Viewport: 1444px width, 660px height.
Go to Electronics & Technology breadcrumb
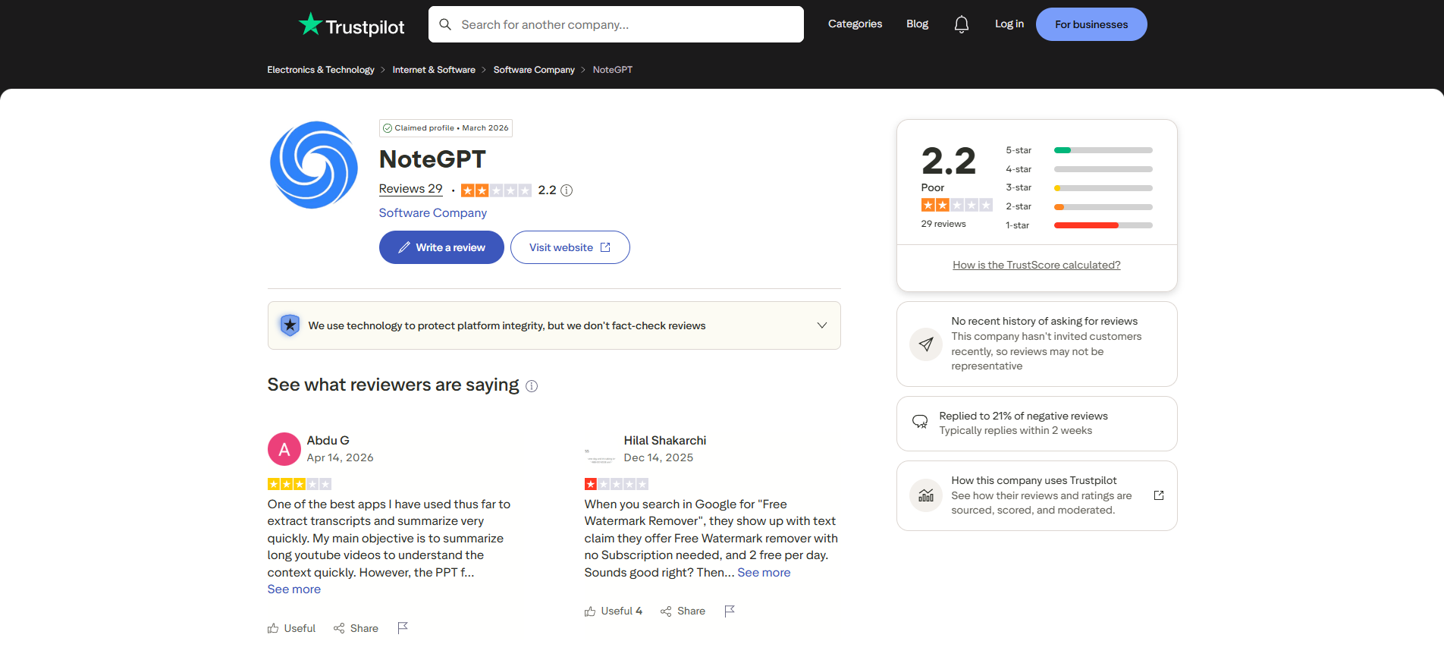pos(321,70)
